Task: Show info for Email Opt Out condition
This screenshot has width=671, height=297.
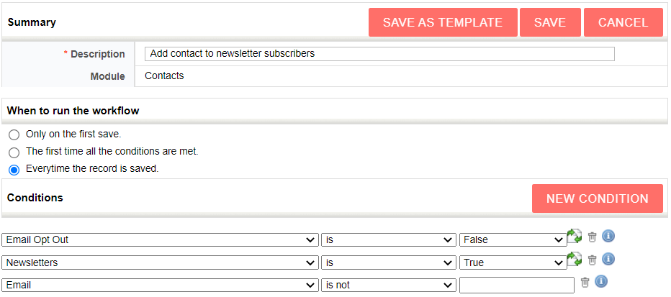Action: click(608, 237)
